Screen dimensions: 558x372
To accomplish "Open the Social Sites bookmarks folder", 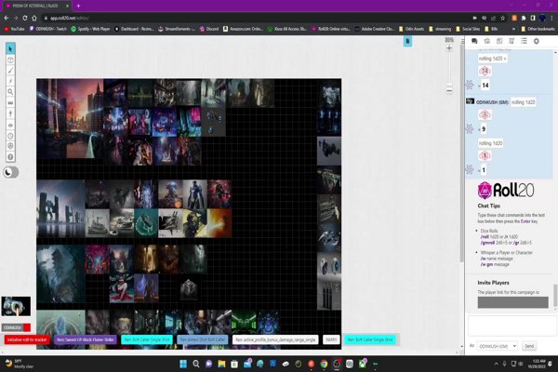I will coord(469,29).
